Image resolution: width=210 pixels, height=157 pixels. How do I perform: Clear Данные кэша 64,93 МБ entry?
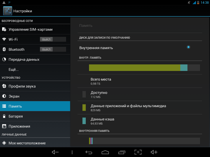tap(140, 121)
